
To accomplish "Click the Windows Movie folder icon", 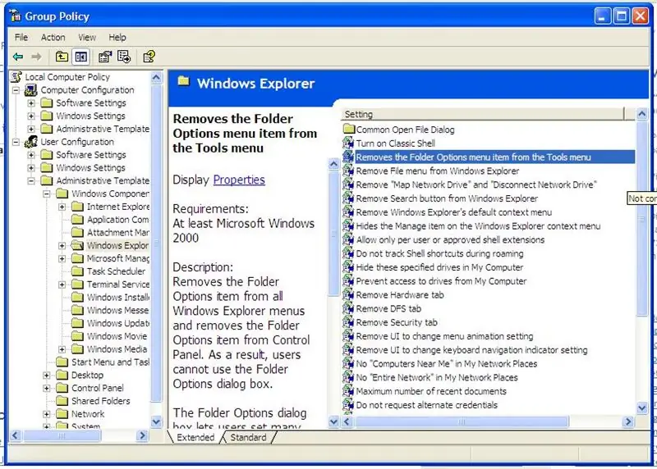I will click(x=77, y=336).
